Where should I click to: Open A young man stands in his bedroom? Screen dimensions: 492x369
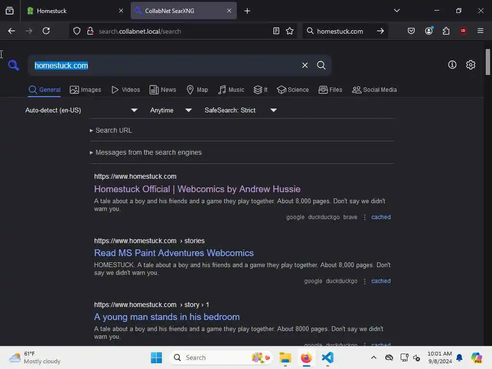pyautogui.click(x=167, y=317)
